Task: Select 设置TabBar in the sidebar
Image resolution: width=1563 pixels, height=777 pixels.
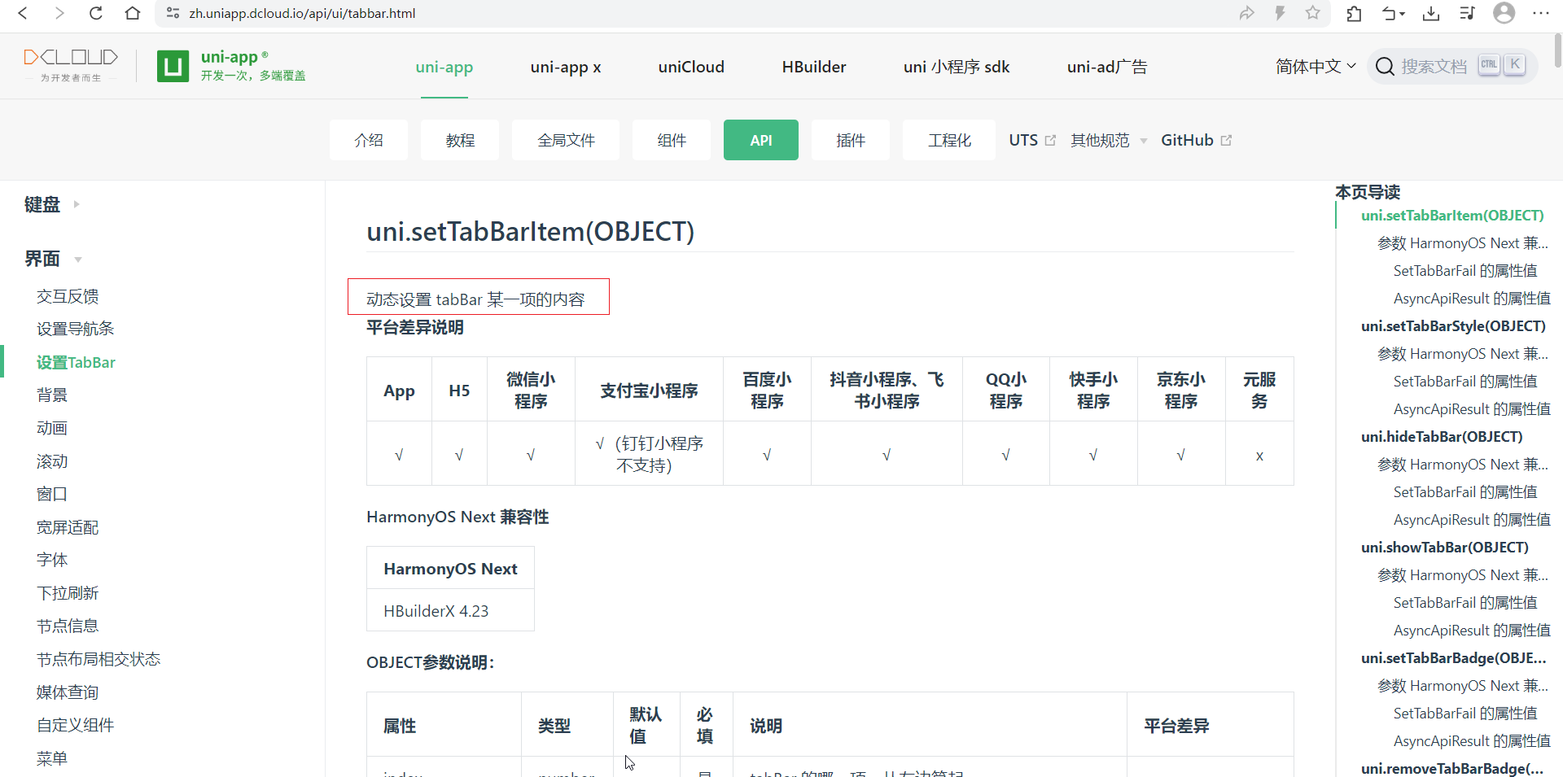Action: click(x=76, y=362)
